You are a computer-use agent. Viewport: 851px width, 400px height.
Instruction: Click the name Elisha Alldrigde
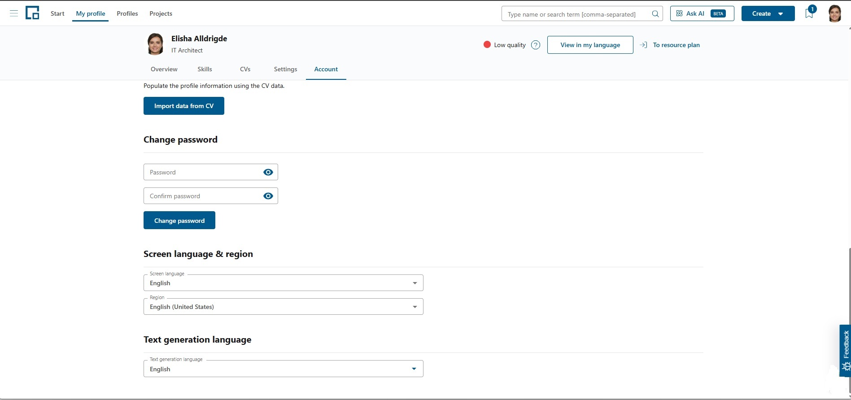pyautogui.click(x=199, y=39)
